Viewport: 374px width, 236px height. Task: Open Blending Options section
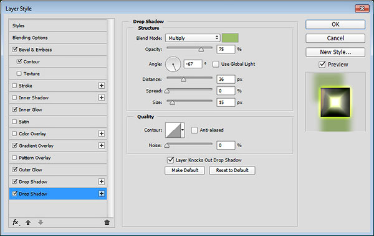point(58,37)
